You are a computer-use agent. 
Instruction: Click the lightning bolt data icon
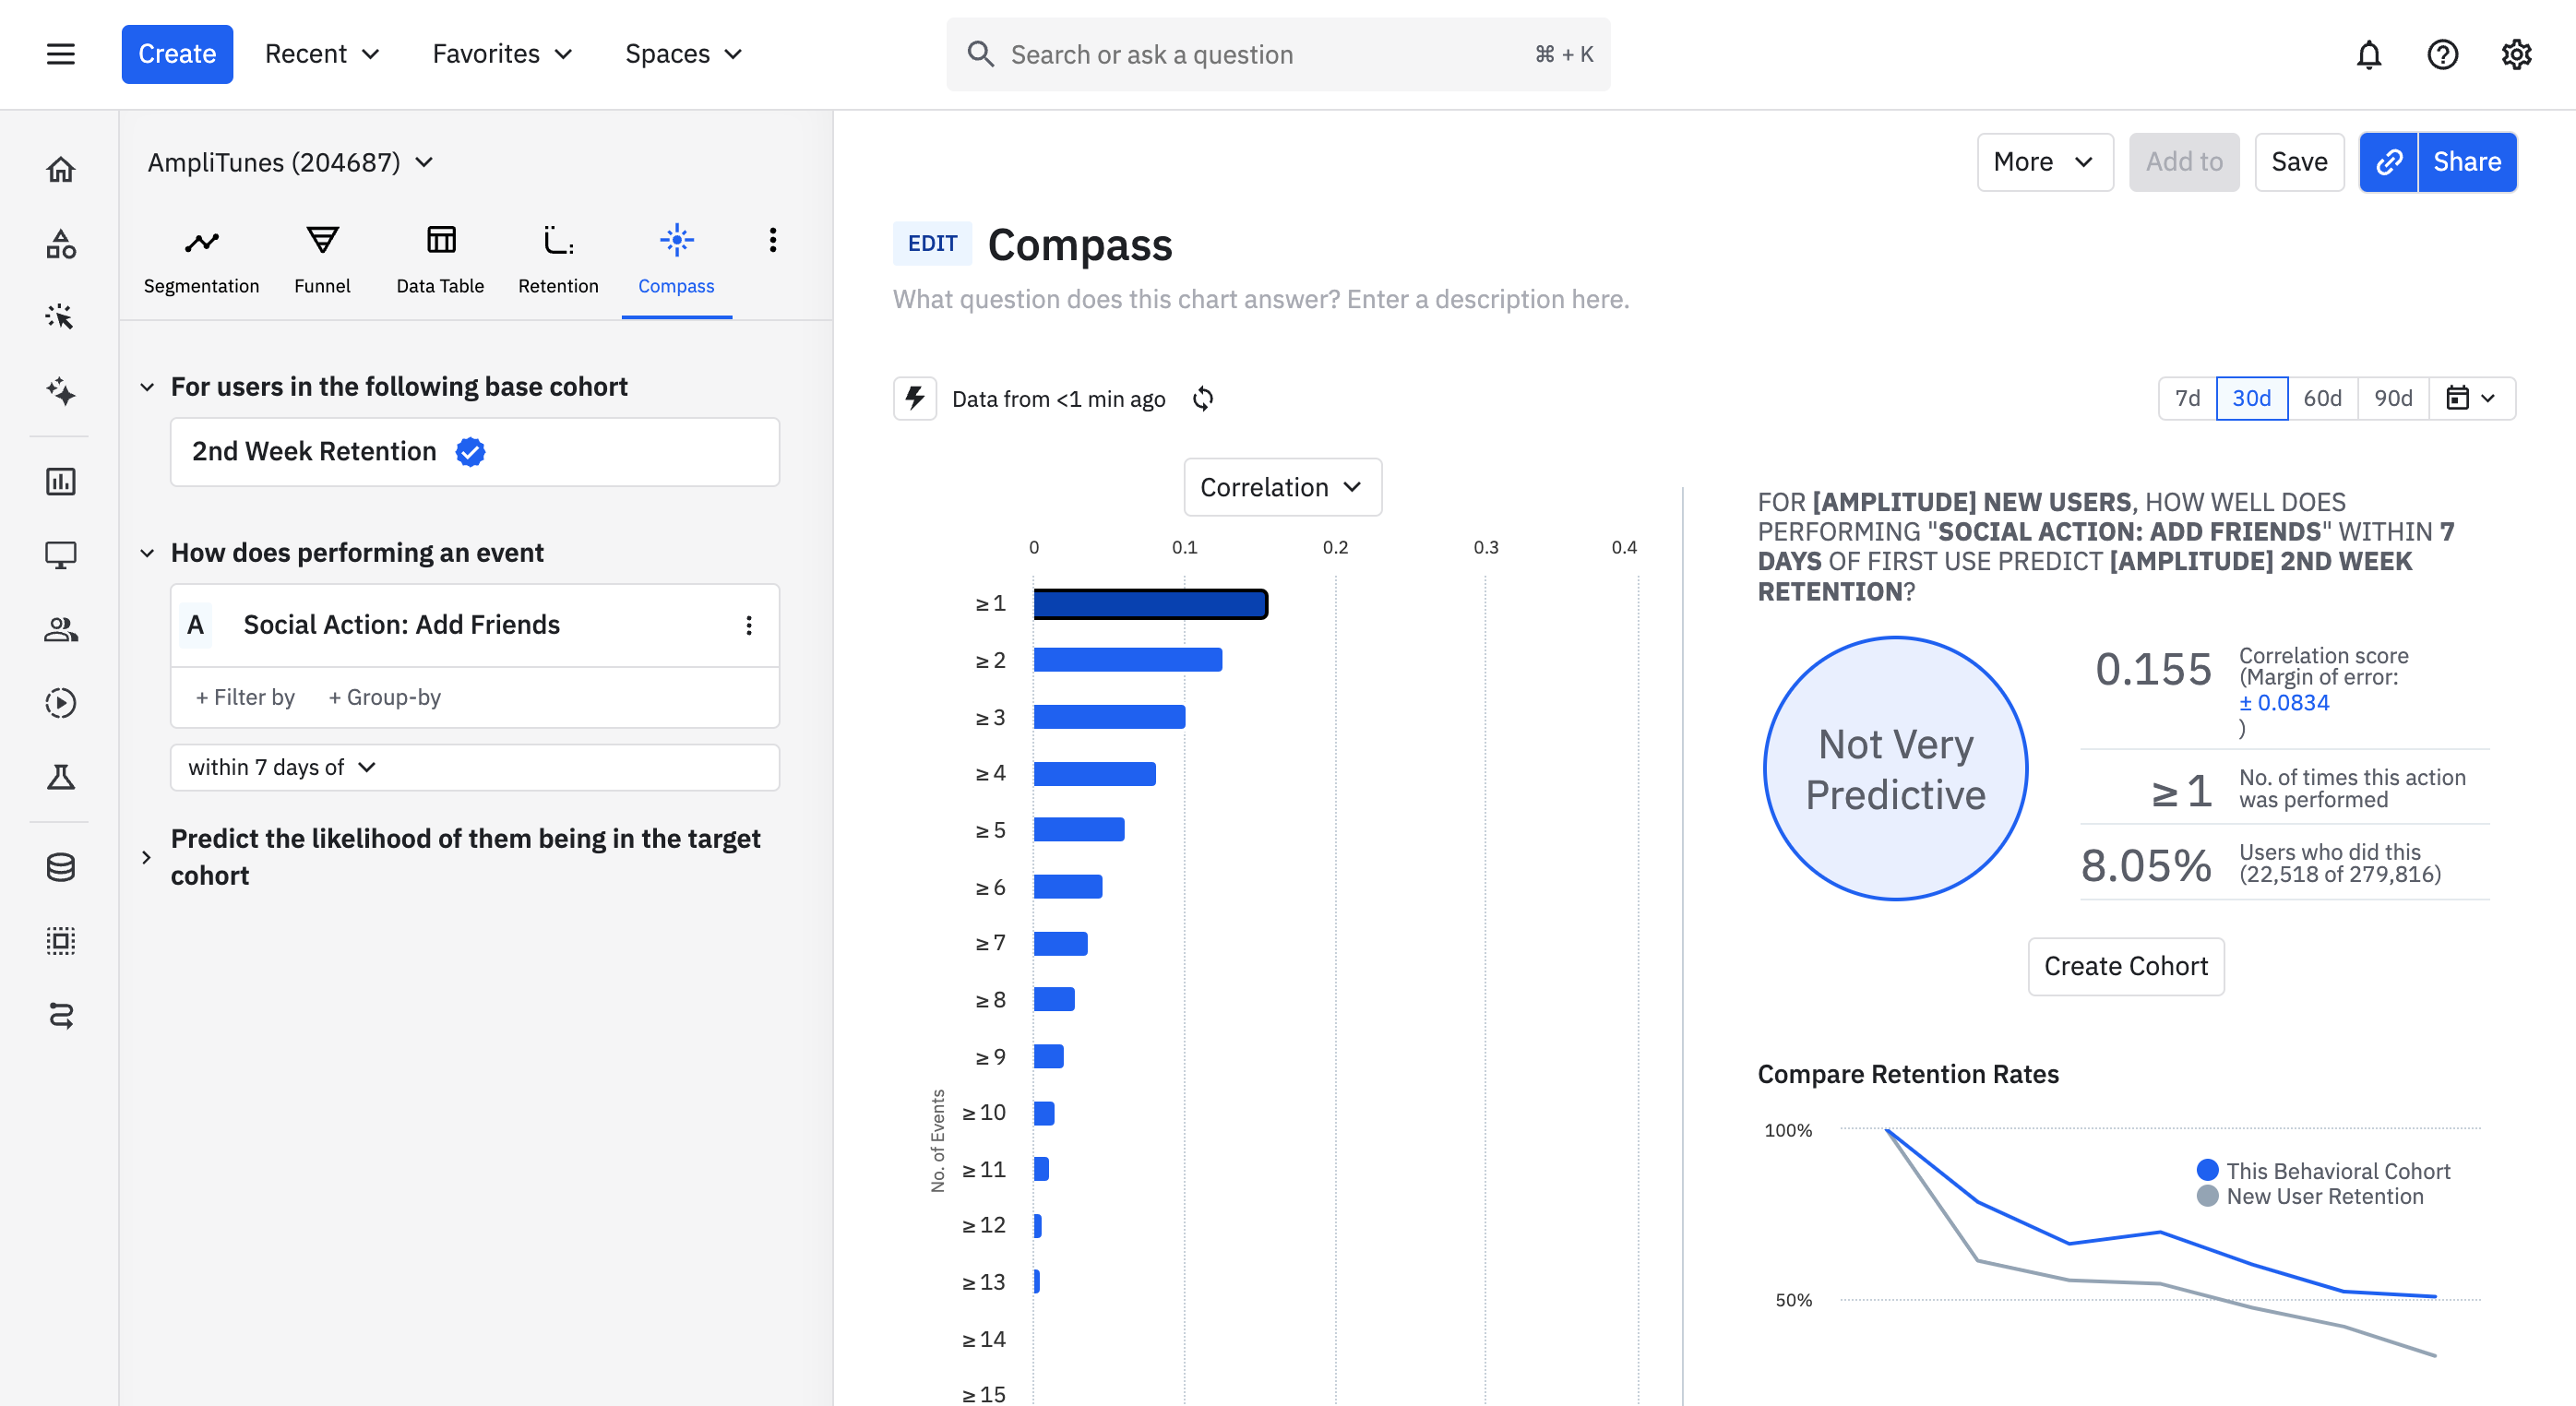coord(914,399)
